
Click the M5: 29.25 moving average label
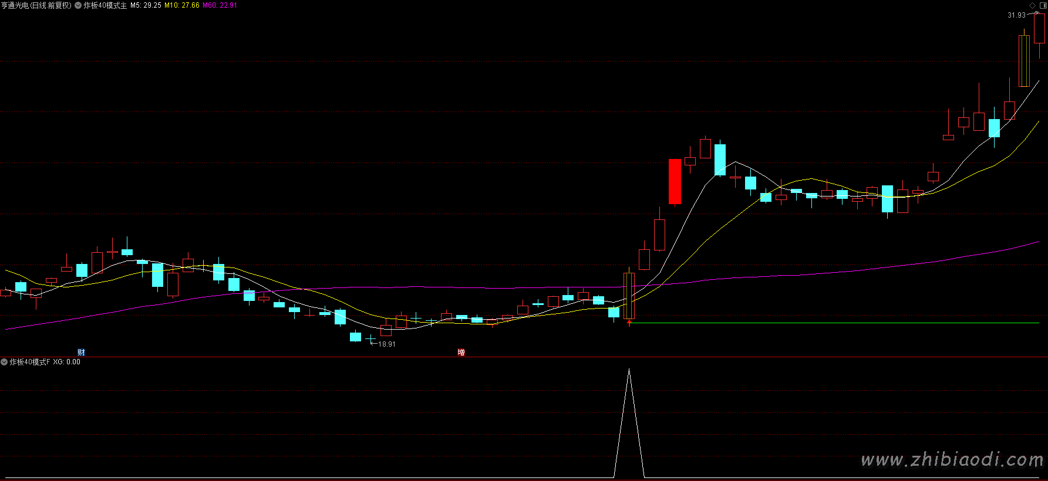pyautogui.click(x=146, y=5)
